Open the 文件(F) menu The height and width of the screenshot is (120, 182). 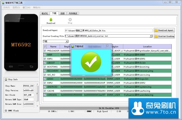6,8
